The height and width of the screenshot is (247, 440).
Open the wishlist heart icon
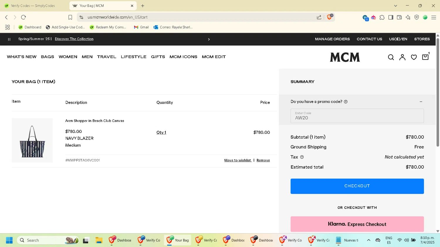414,57
